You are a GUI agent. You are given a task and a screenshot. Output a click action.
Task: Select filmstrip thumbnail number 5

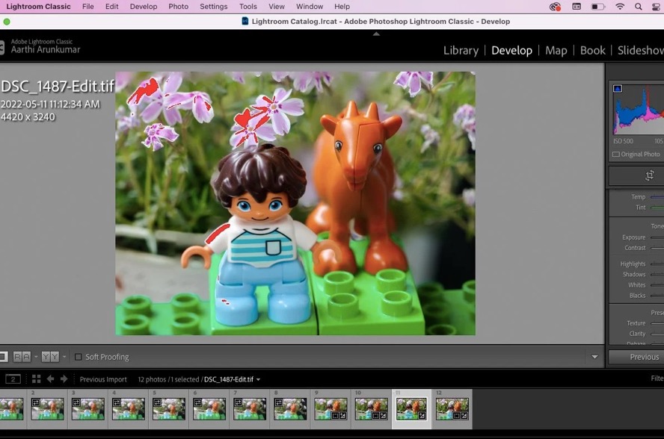coord(169,409)
